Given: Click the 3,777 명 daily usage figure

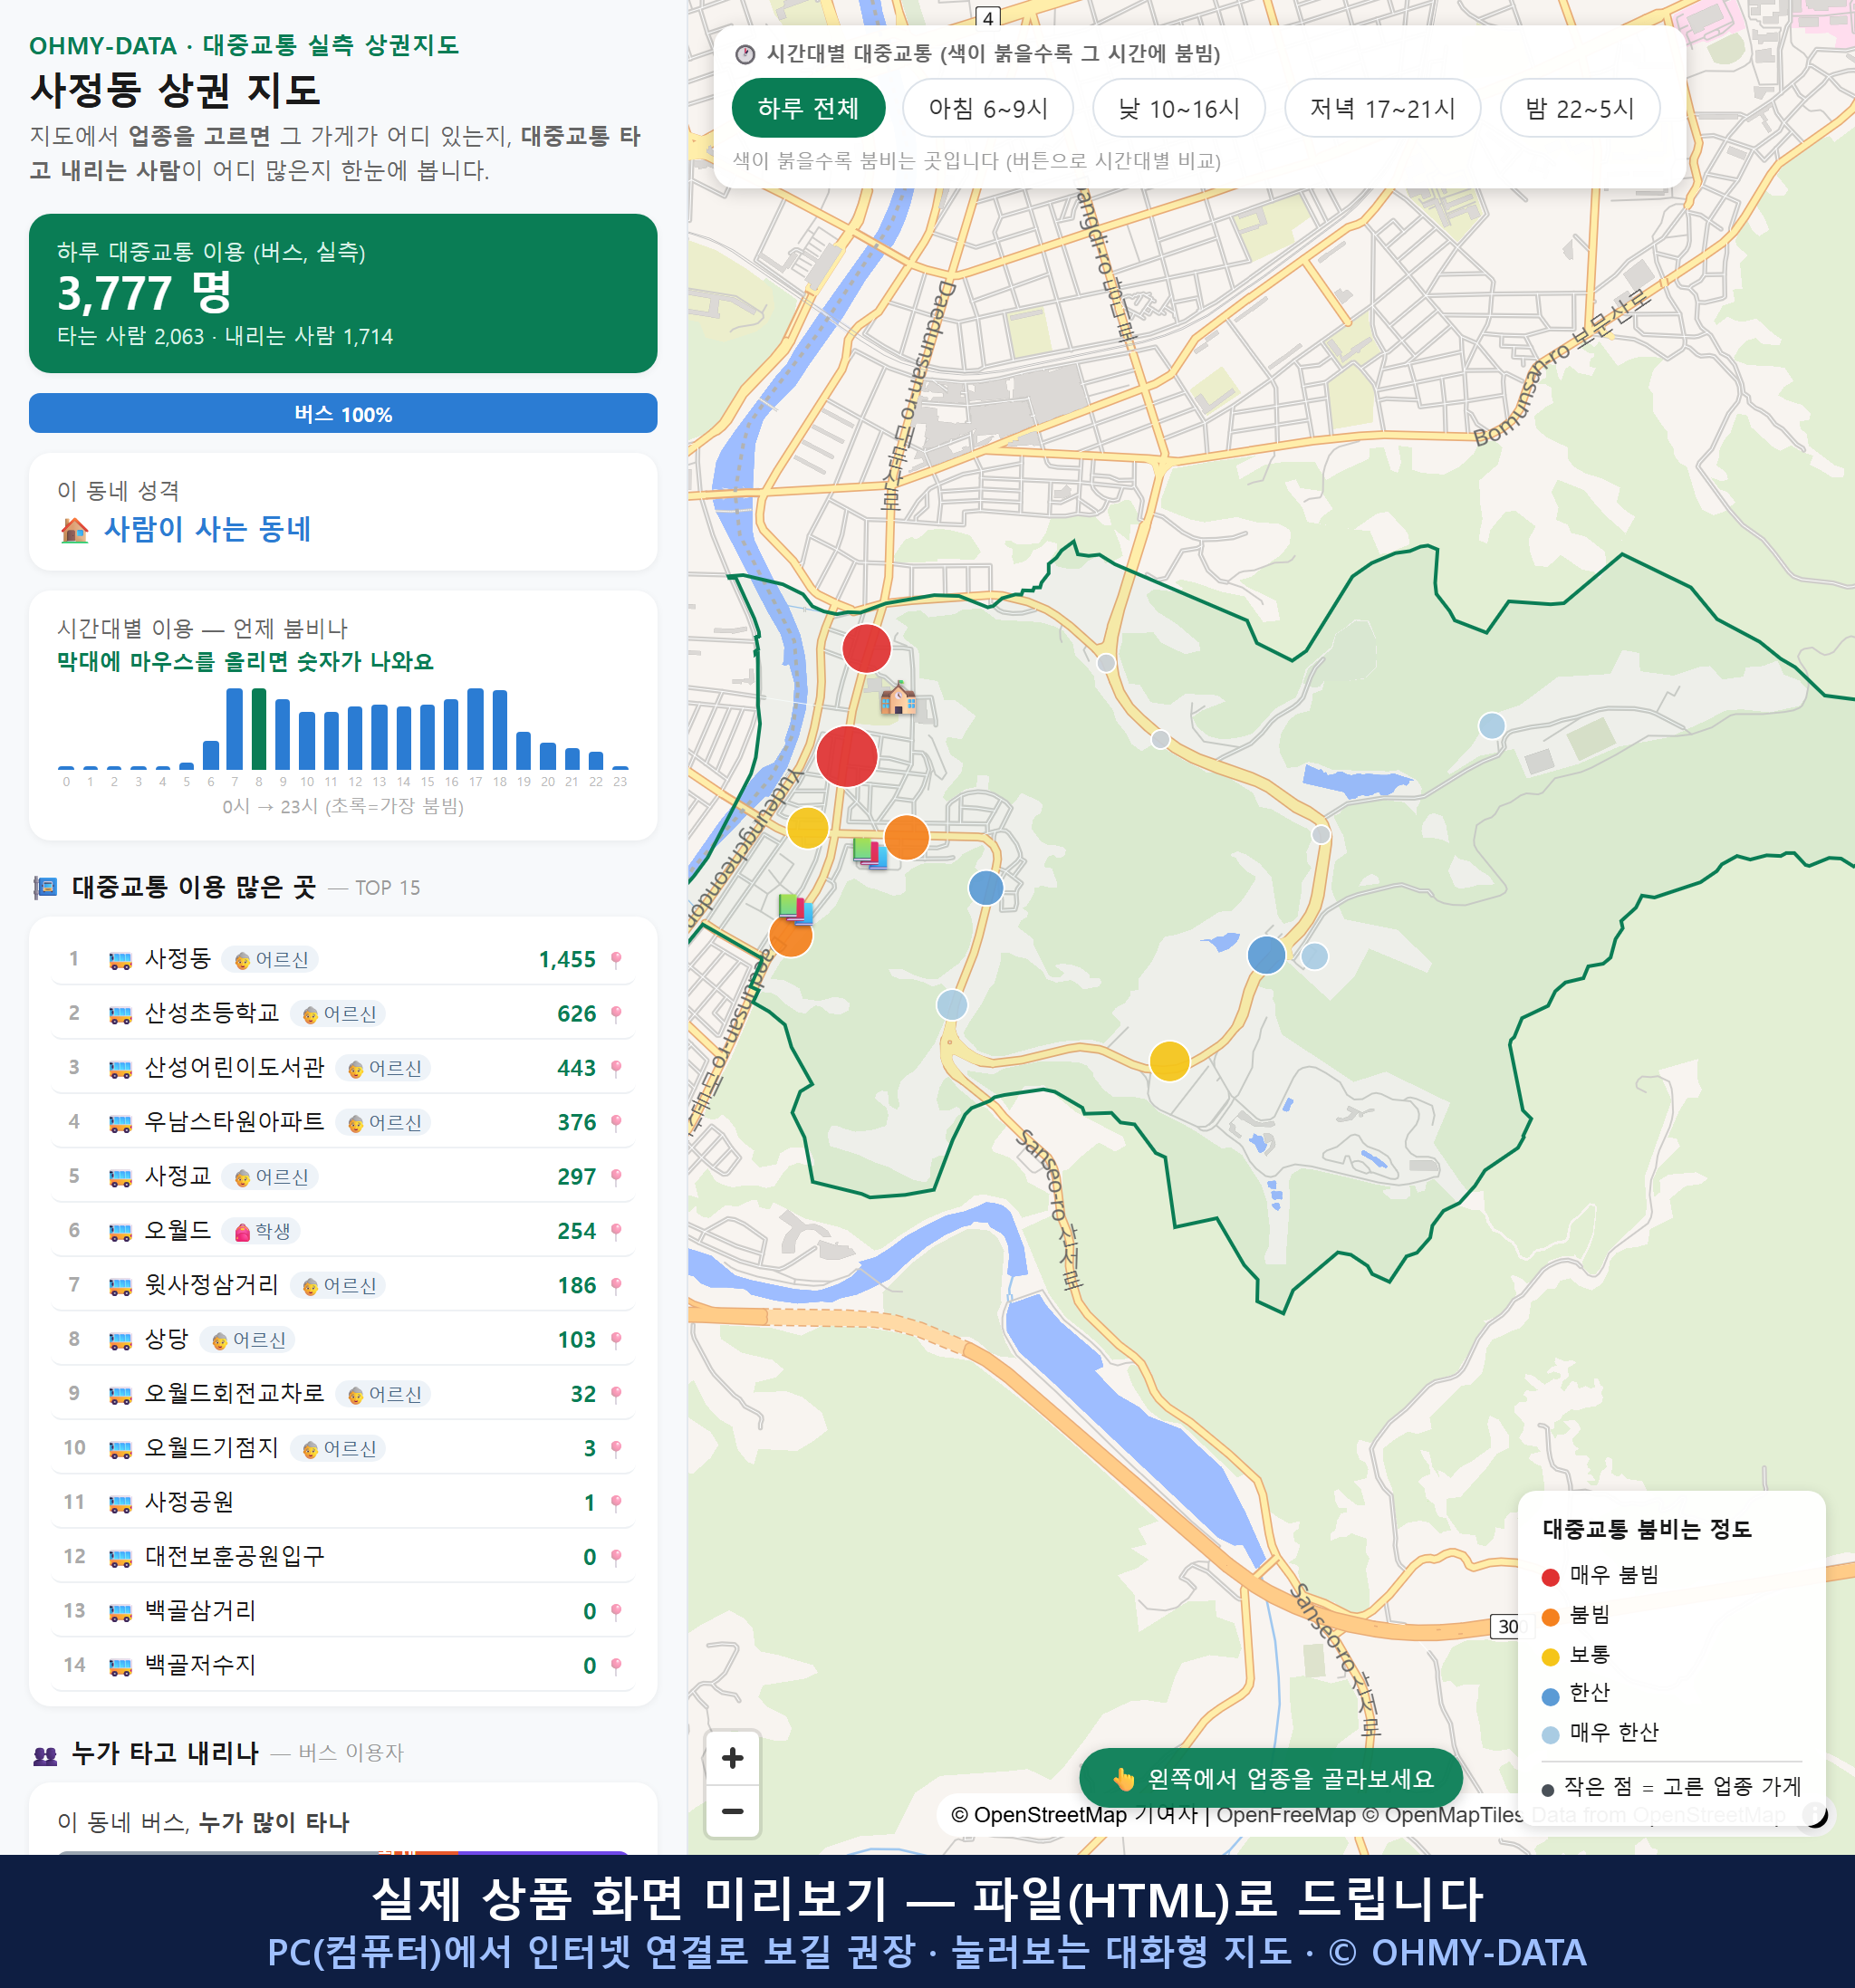Looking at the screenshot, I should pos(145,293).
